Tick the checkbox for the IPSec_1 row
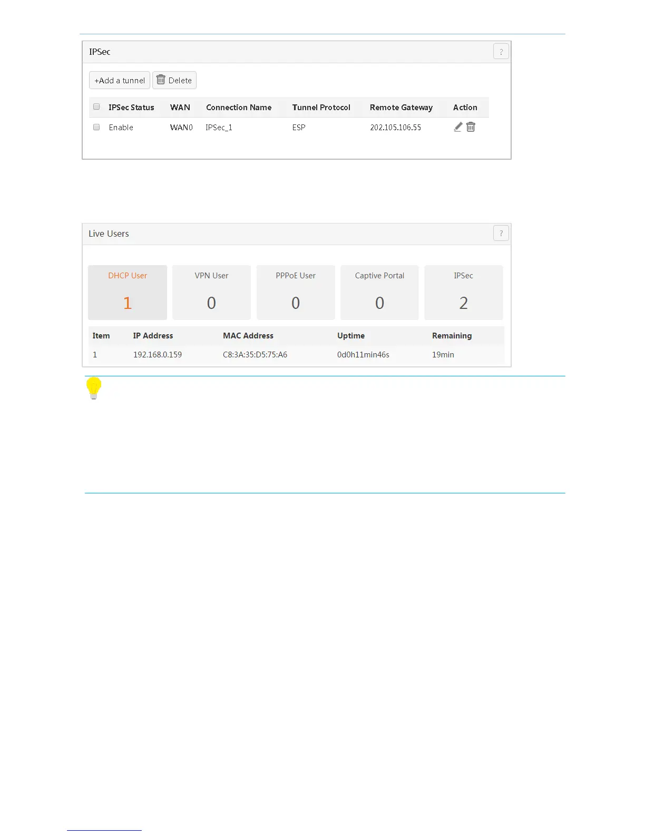 (x=96, y=127)
